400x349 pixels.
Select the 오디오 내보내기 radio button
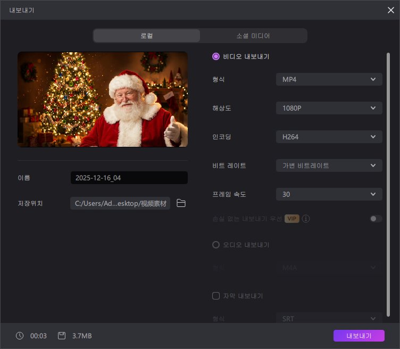(216, 245)
